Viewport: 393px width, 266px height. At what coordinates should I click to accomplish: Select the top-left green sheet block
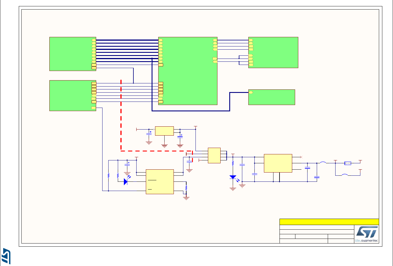click(73, 54)
